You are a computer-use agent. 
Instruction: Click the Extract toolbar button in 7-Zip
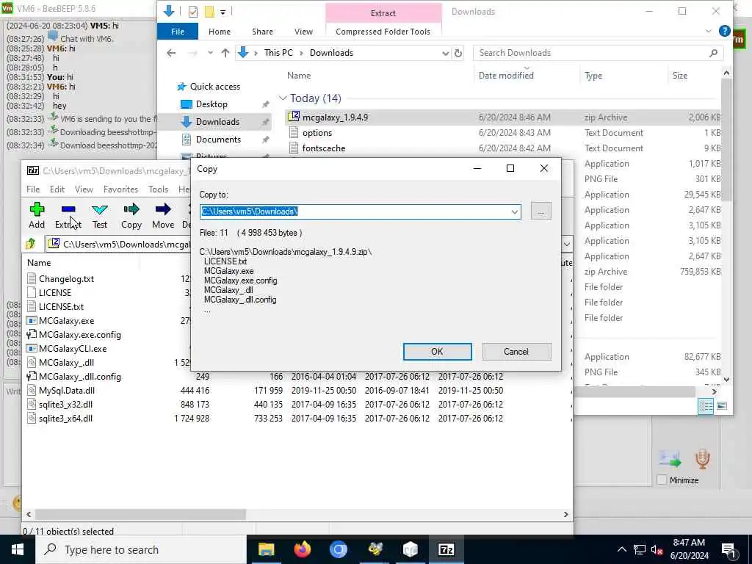point(68,215)
